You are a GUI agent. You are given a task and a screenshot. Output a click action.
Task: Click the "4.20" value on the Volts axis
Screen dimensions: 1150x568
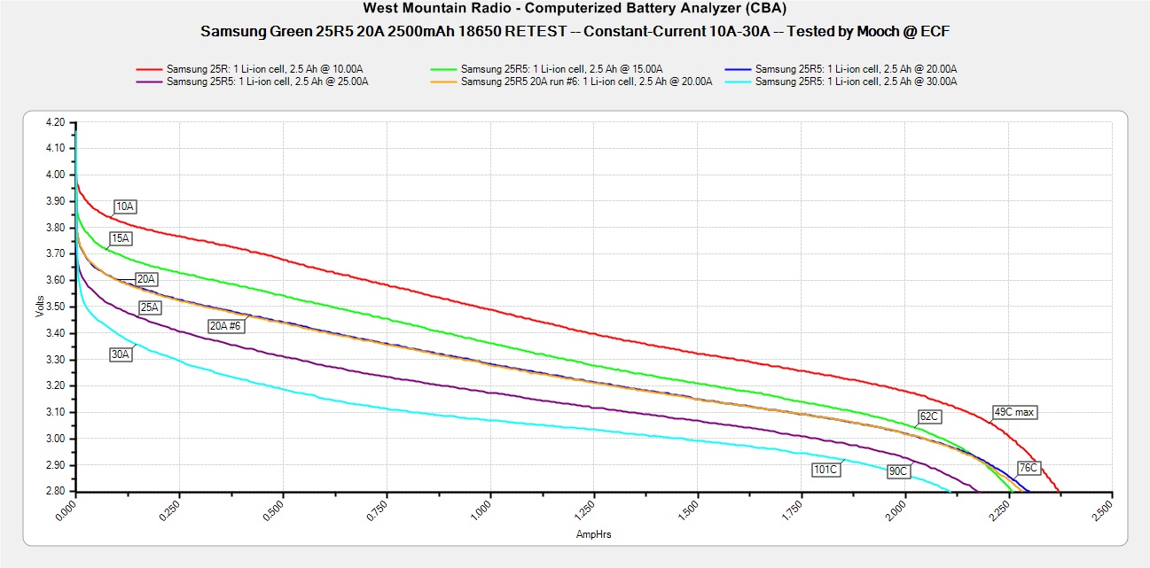tap(54, 122)
